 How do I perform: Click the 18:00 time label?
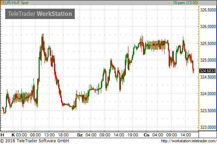tap(63, 135)
